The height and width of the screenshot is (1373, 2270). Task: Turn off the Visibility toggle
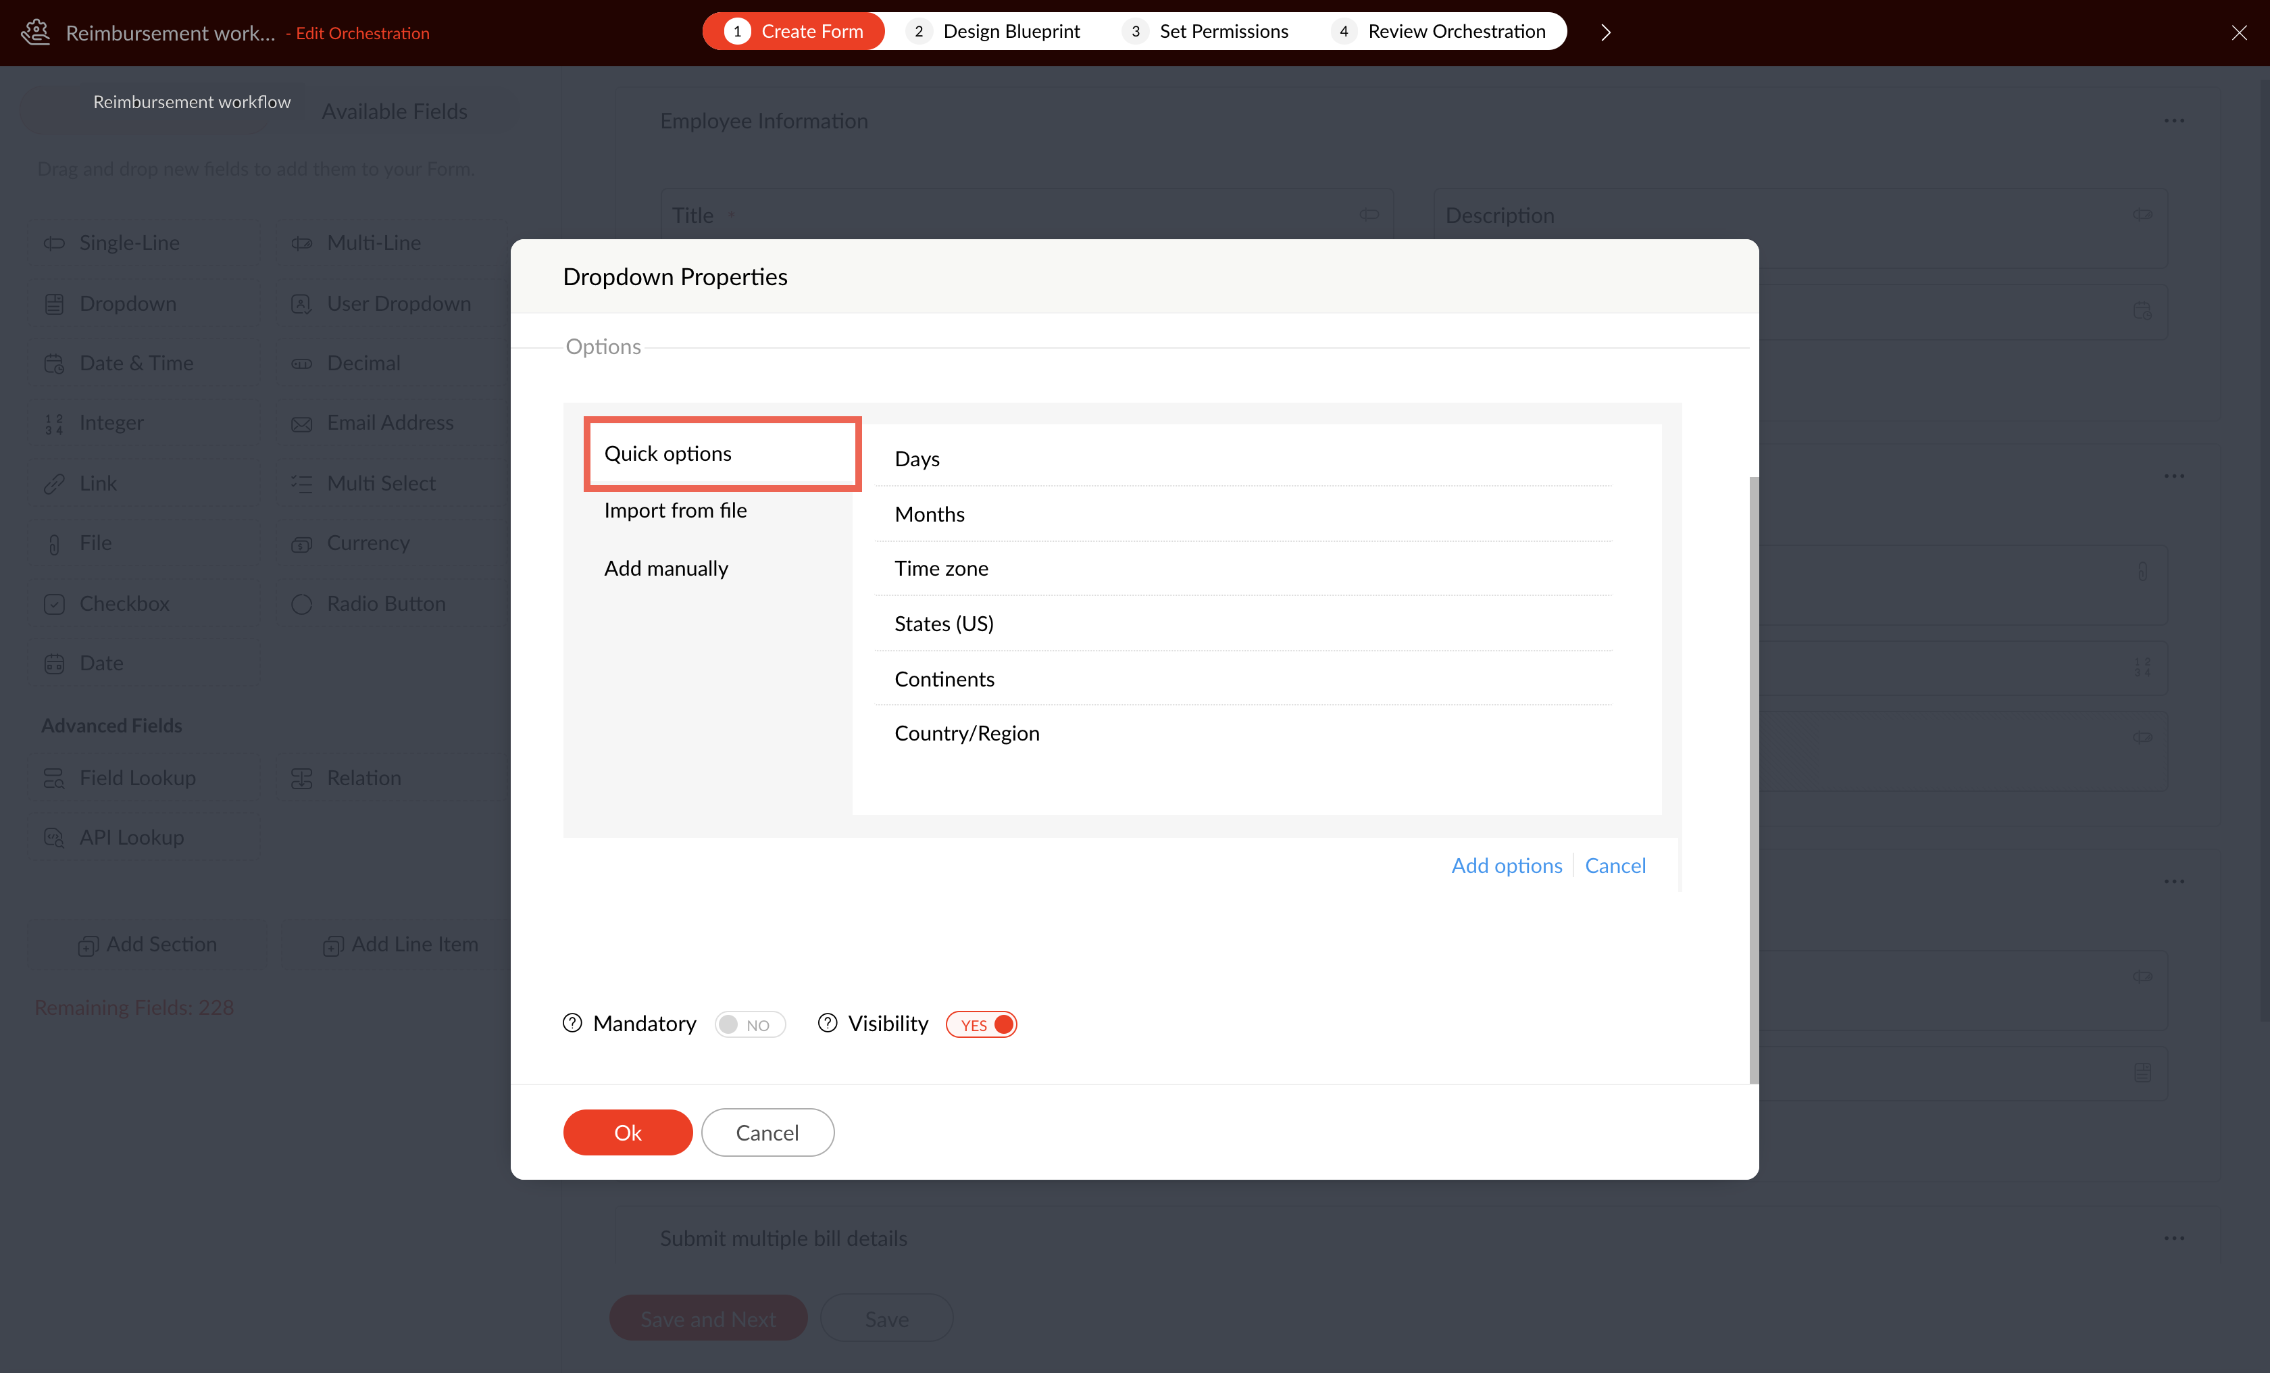(981, 1024)
